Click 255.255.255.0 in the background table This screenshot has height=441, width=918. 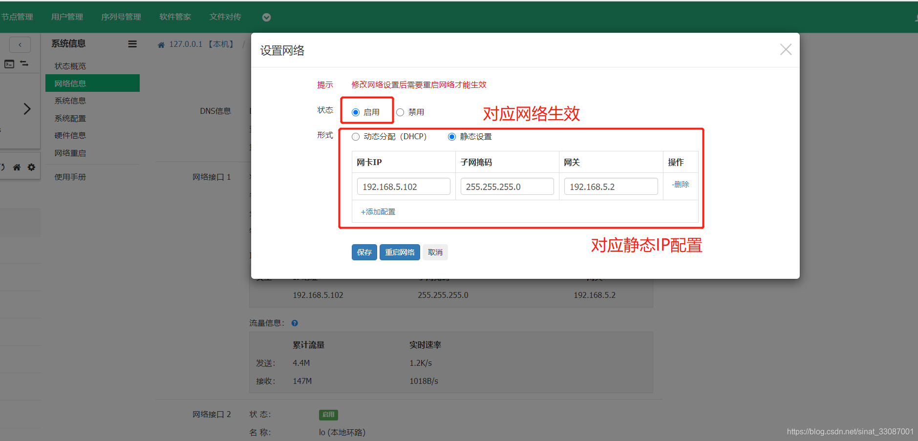443,295
